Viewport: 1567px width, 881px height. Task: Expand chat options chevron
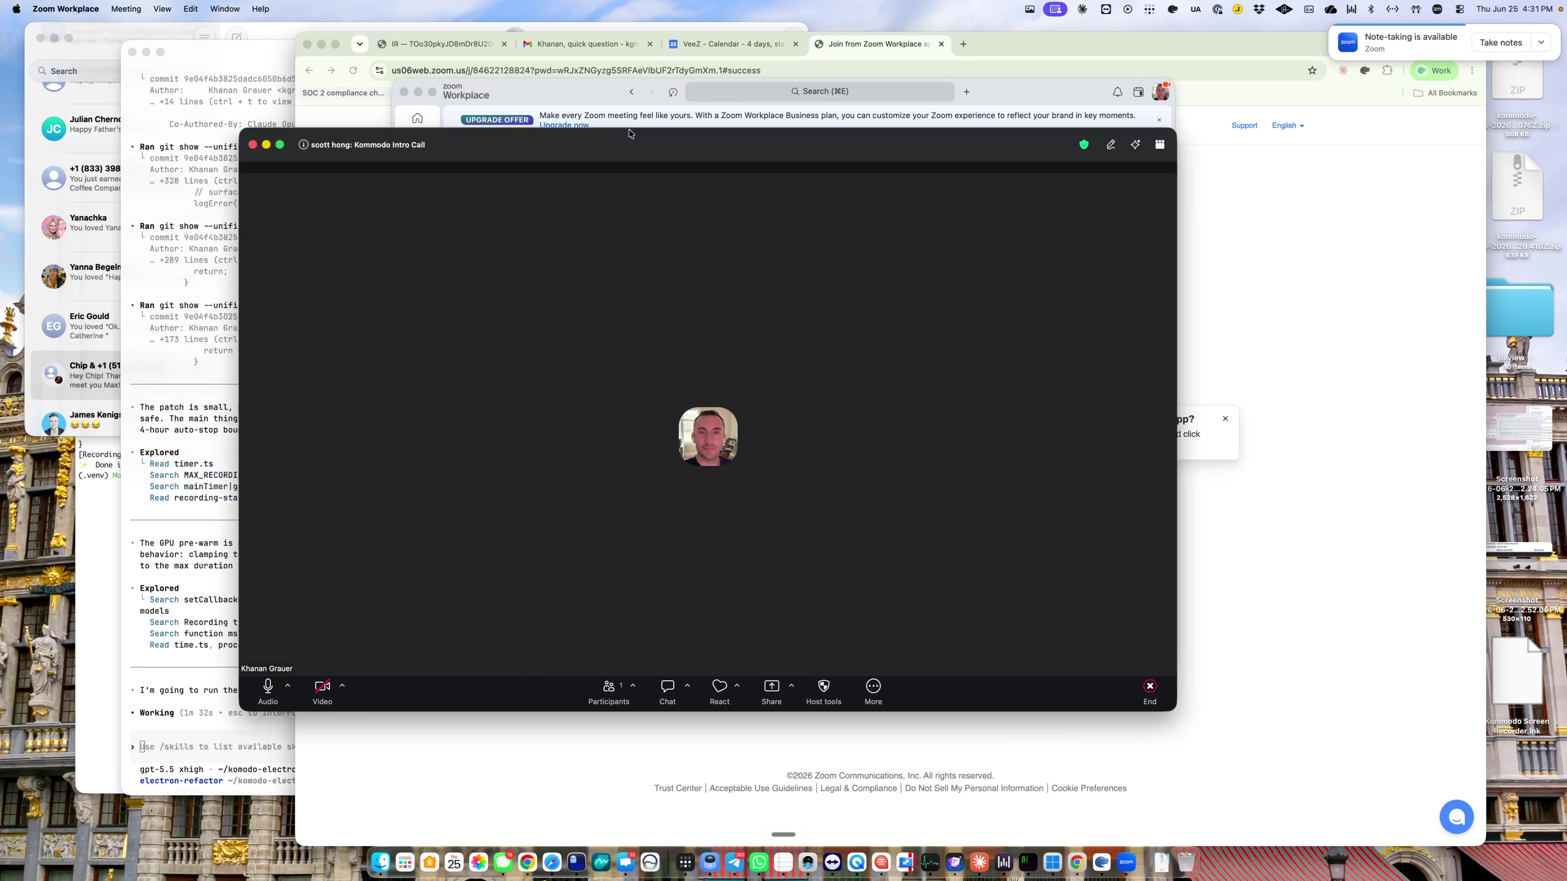pos(687,685)
